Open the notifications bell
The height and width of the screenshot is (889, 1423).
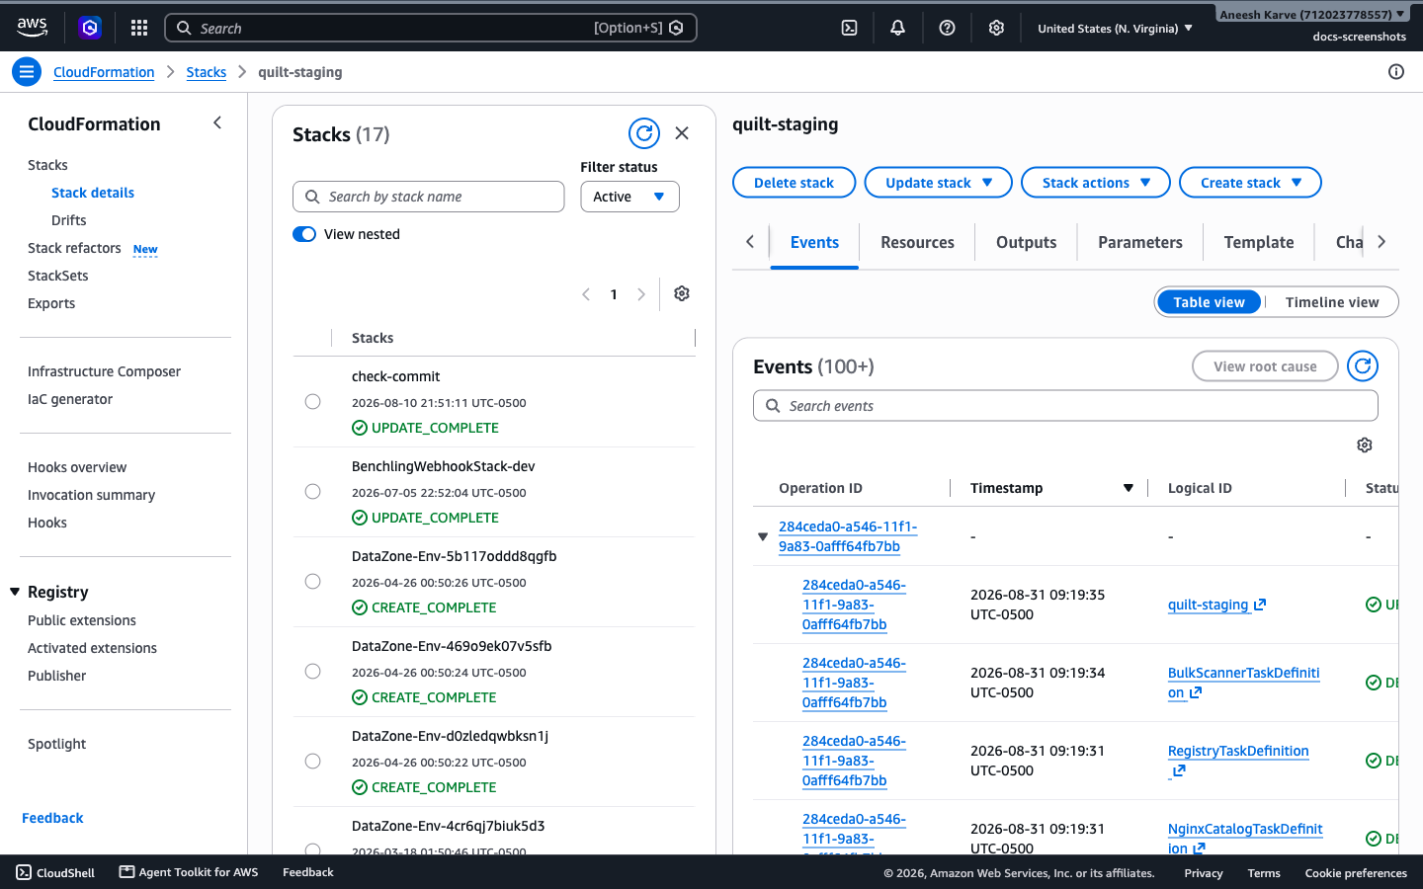click(x=897, y=28)
